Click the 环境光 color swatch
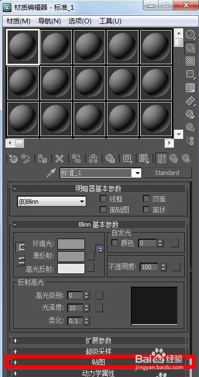This screenshot has width=199, height=377. coord(71,244)
